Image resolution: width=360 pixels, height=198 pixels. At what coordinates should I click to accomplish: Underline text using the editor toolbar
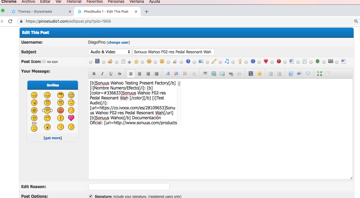coord(111,74)
